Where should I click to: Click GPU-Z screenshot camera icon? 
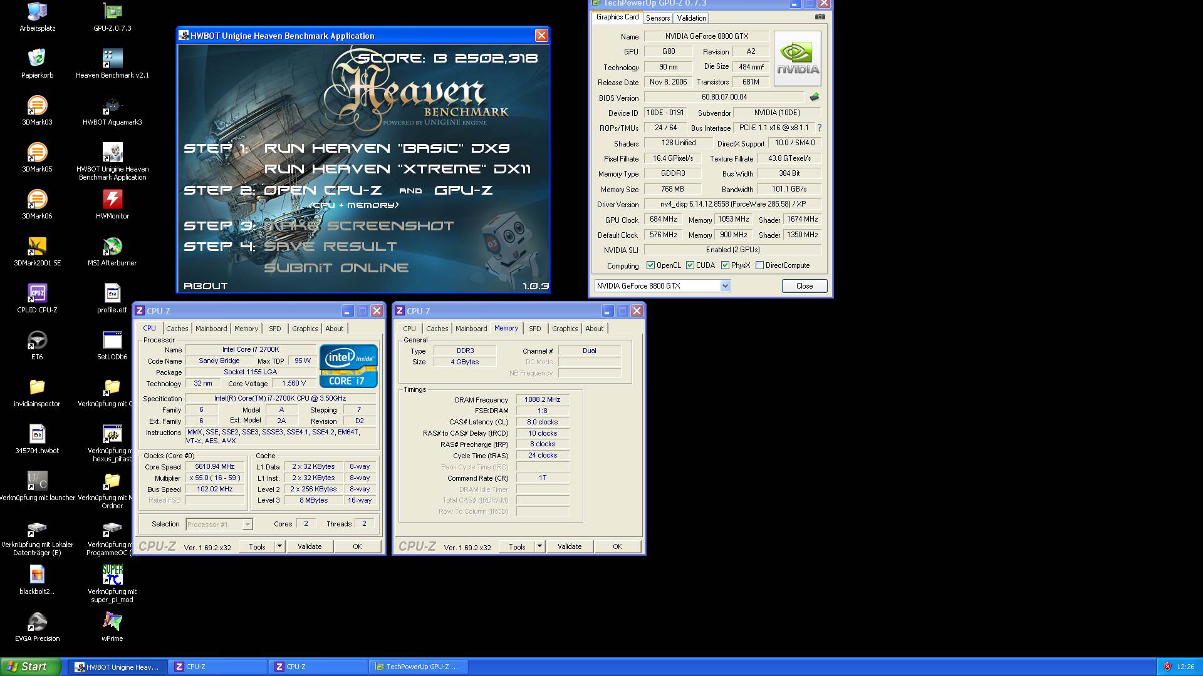[x=820, y=17]
